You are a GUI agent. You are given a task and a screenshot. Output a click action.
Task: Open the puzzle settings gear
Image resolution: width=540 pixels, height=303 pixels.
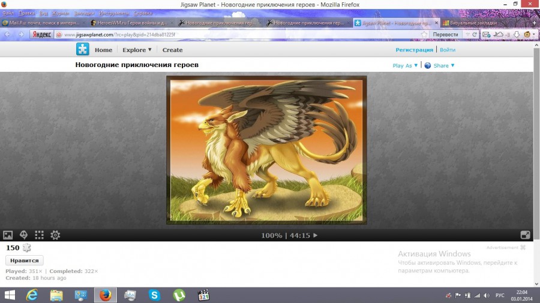pyautogui.click(x=55, y=235)
